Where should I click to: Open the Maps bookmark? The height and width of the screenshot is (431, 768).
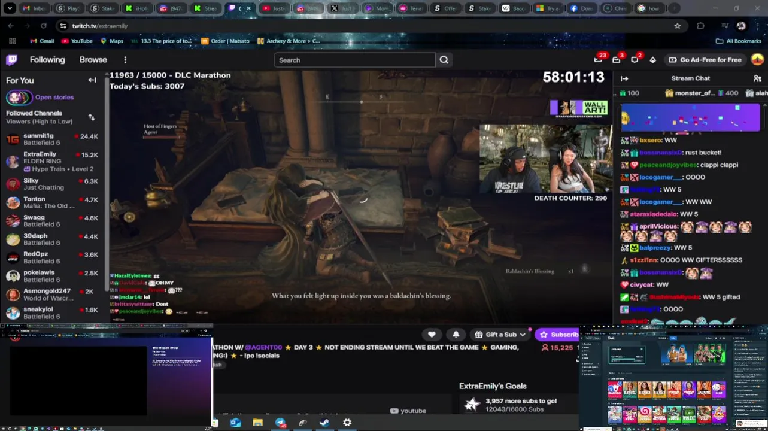click(x=112, y=41)
